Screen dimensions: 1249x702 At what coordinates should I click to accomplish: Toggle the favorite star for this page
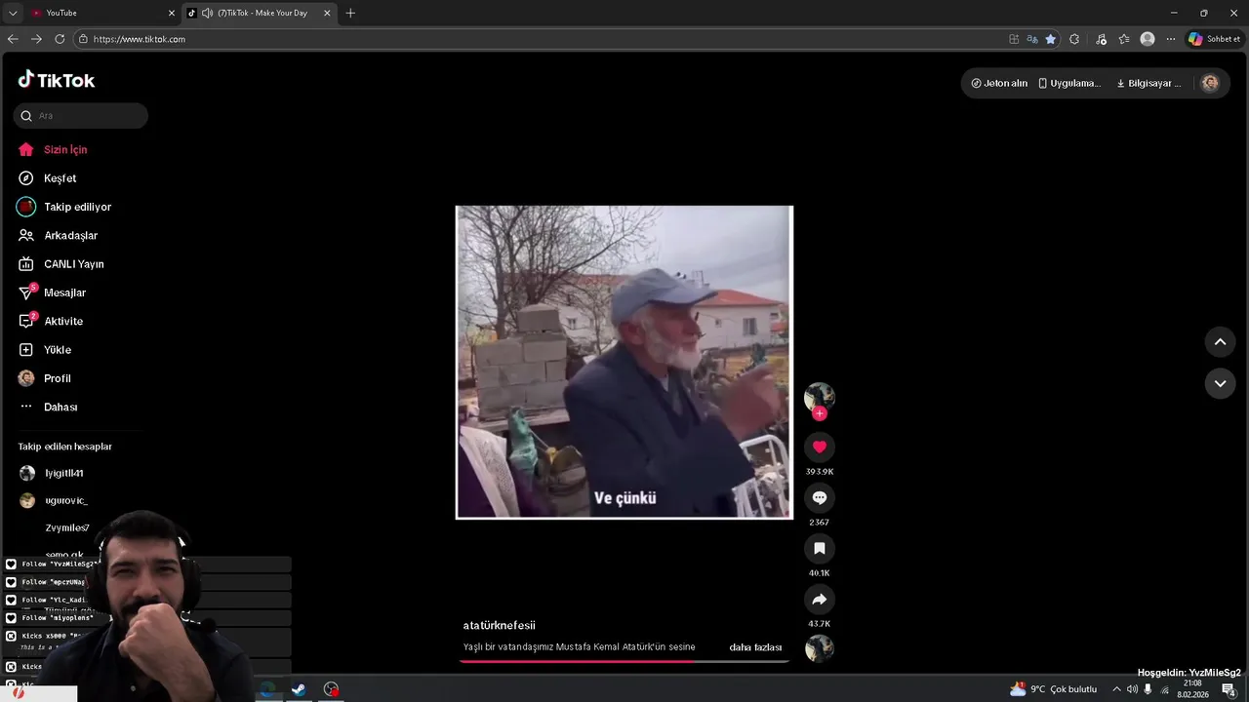[x=1051, y=39]
